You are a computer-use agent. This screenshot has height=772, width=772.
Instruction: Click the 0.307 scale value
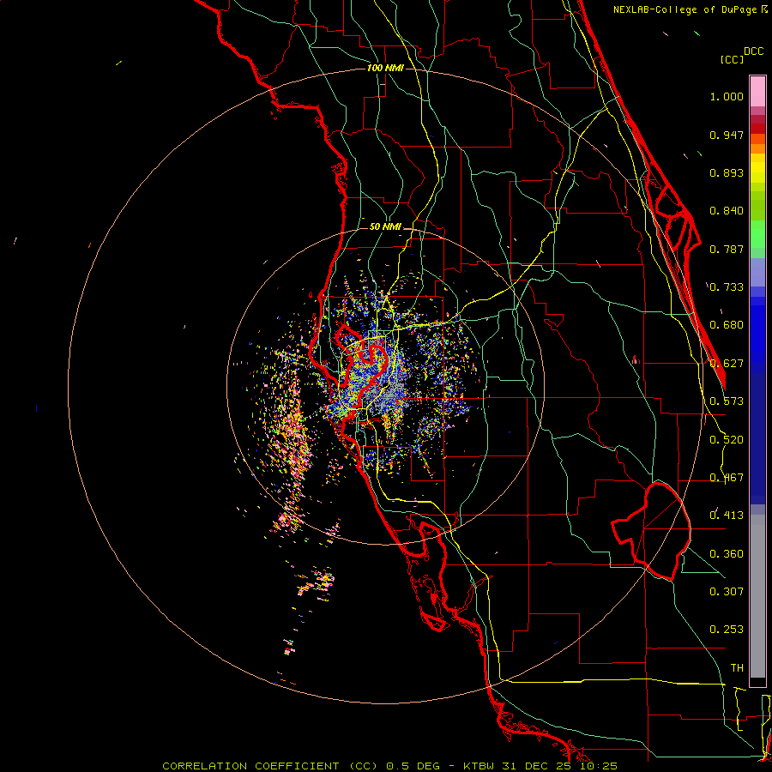click(727, 592)
